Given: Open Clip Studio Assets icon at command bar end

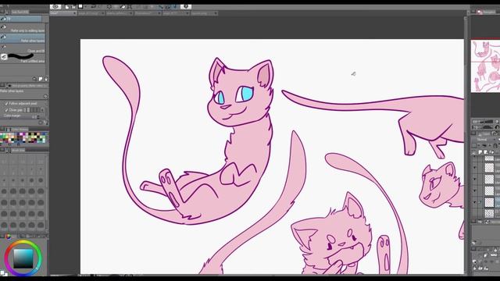Looking at the screenshot, I should click(x=186, y=7).
